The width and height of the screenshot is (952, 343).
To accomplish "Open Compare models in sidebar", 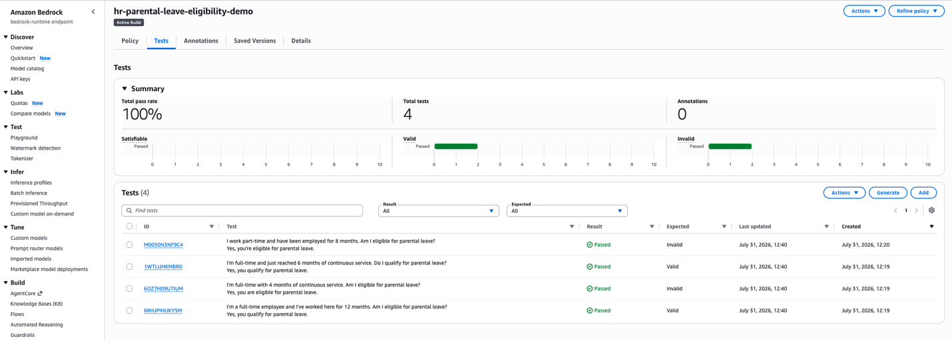I will coord(31,114).
